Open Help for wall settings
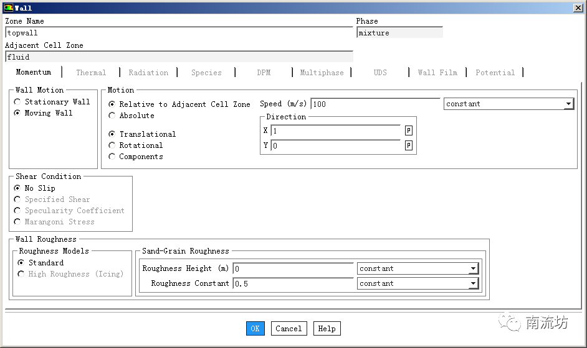Viewport: 587px width, 348px height. 327,329
